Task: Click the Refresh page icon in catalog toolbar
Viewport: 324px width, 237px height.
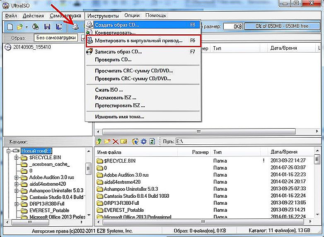Action: pos(152,141)
